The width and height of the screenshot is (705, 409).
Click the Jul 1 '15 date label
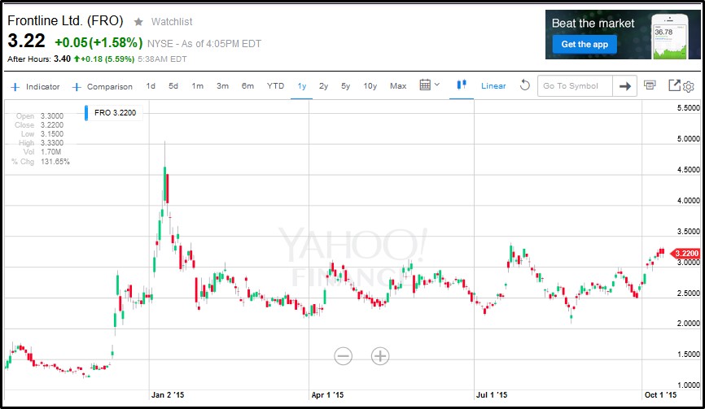[x=492, y=395]
